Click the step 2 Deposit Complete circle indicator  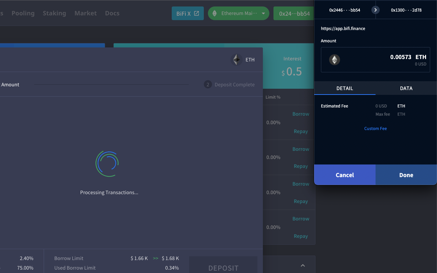coord(208,84)
